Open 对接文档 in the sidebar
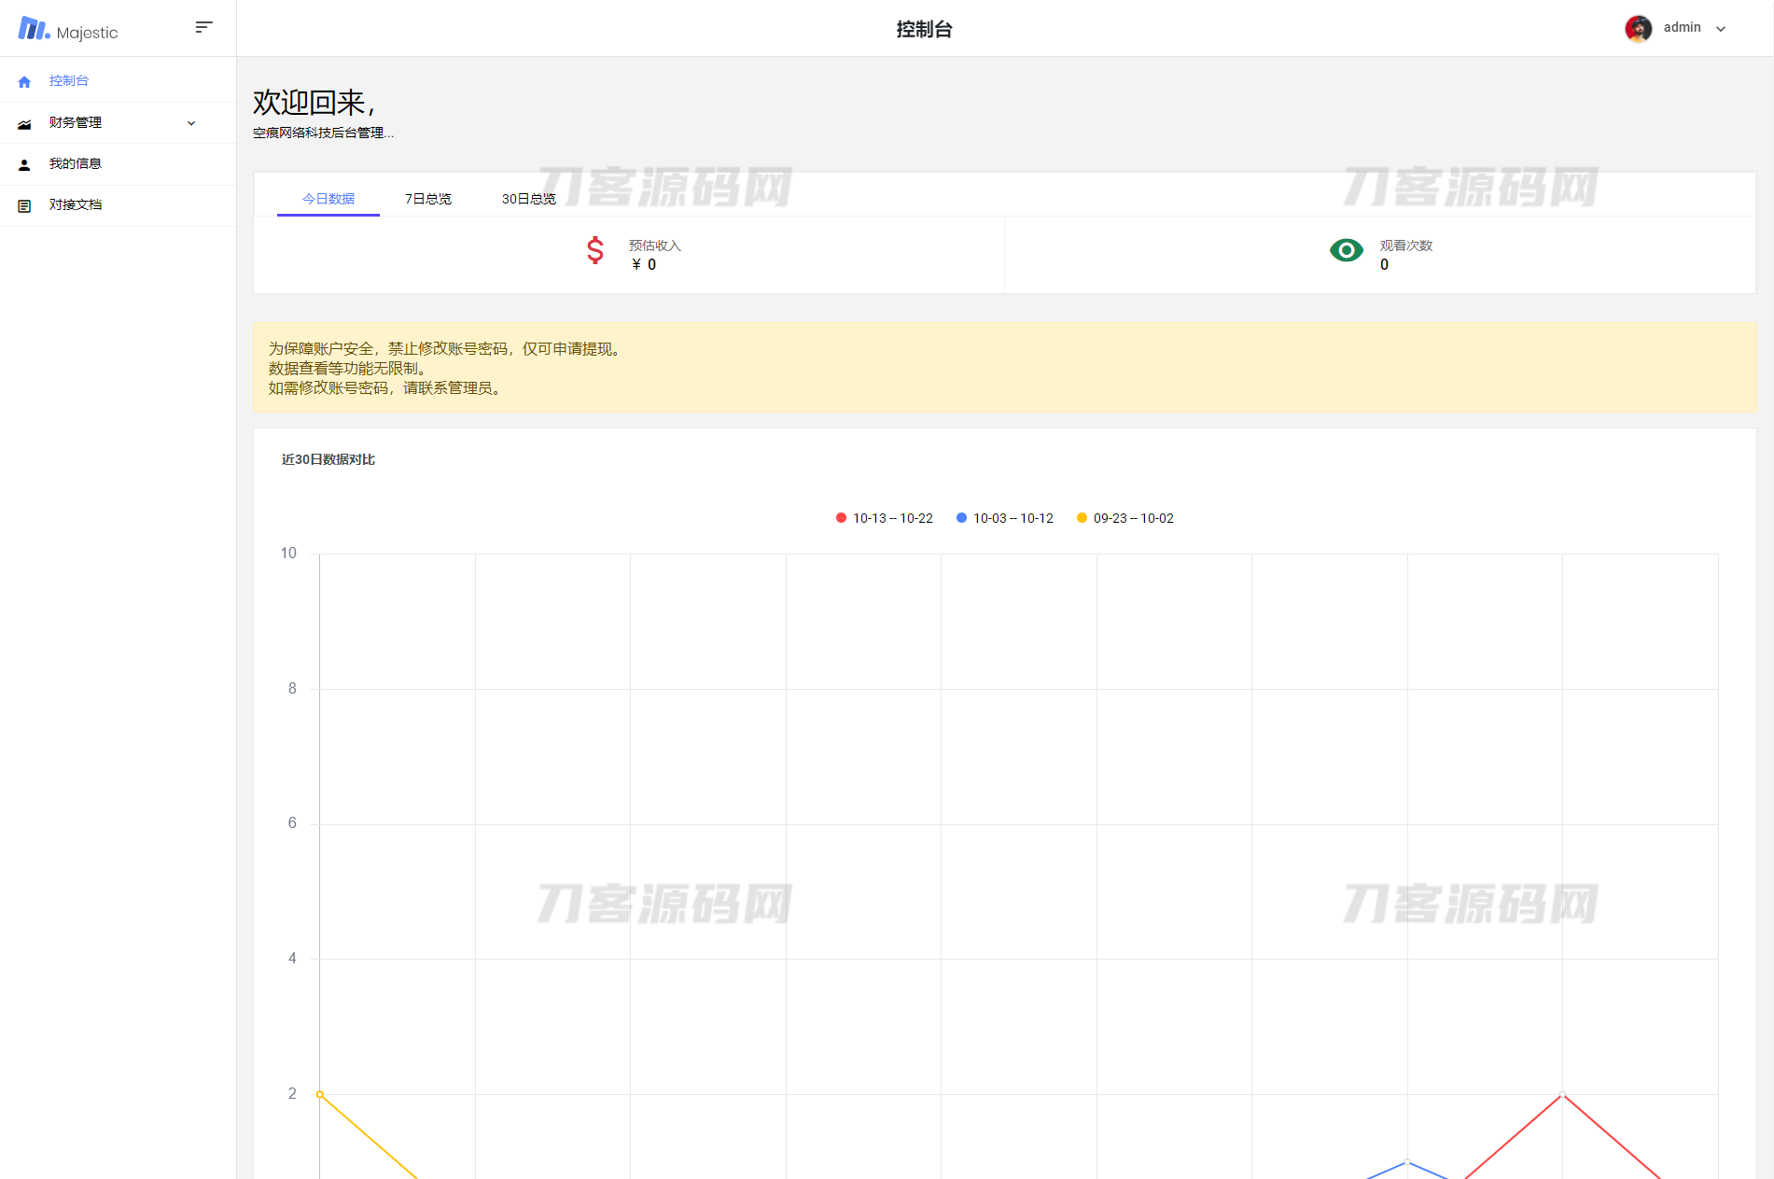 click(76, 205)
